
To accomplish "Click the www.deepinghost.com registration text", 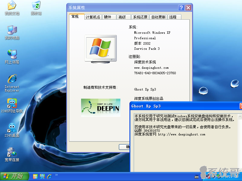I will pyautogui.click(x=151, y=68).
